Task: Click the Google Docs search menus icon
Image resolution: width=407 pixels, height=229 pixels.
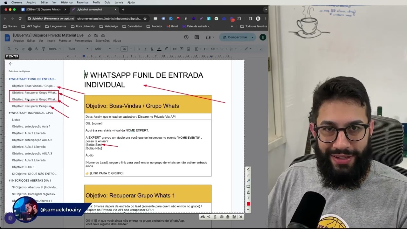Action: pyautogui.click(x=9, y=49)
